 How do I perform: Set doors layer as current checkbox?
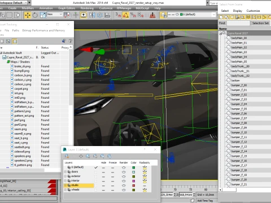[x=96, y=172]
